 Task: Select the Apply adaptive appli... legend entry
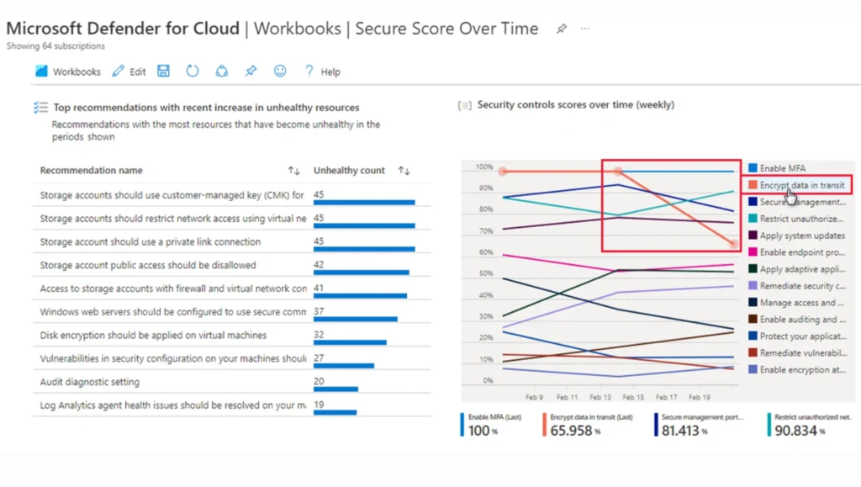pos(797,269)
